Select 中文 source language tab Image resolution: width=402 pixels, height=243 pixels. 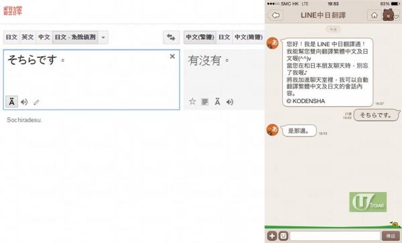[x=44, y=37]
